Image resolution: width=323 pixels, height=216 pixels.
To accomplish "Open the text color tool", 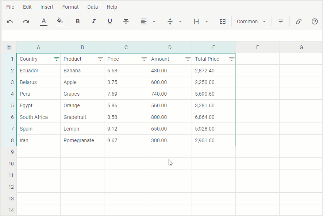I will [x=44, y=21].
